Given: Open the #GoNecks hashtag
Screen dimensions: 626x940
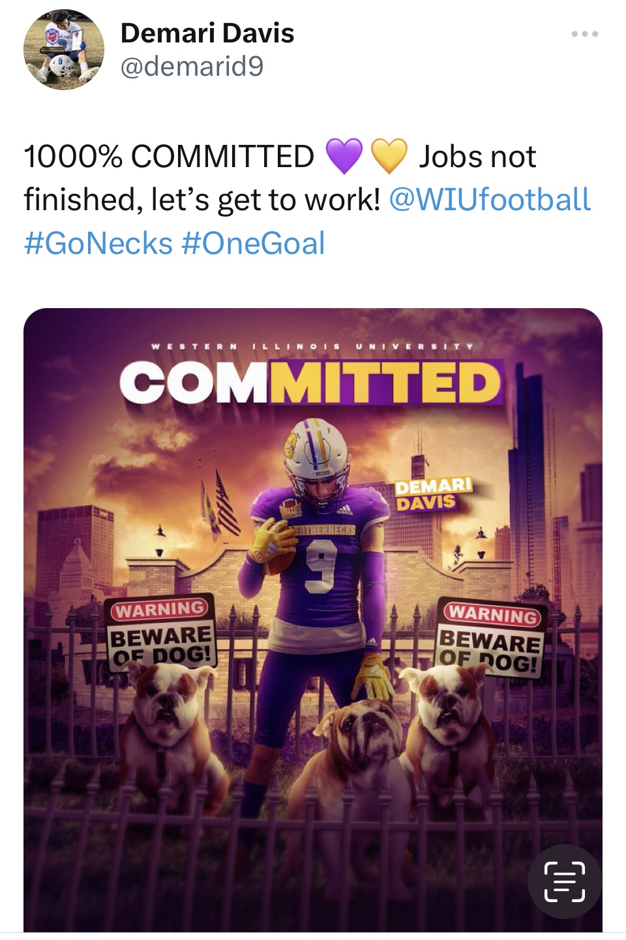Looking at the screenshot, I should click(x=98, y=243).
